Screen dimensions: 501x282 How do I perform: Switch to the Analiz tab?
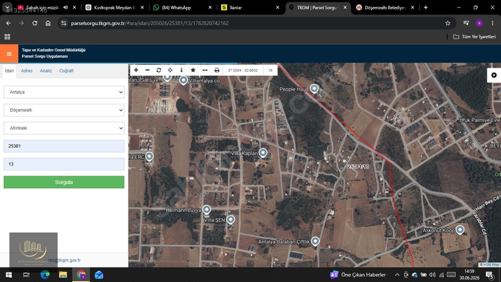tap(46, 71)
